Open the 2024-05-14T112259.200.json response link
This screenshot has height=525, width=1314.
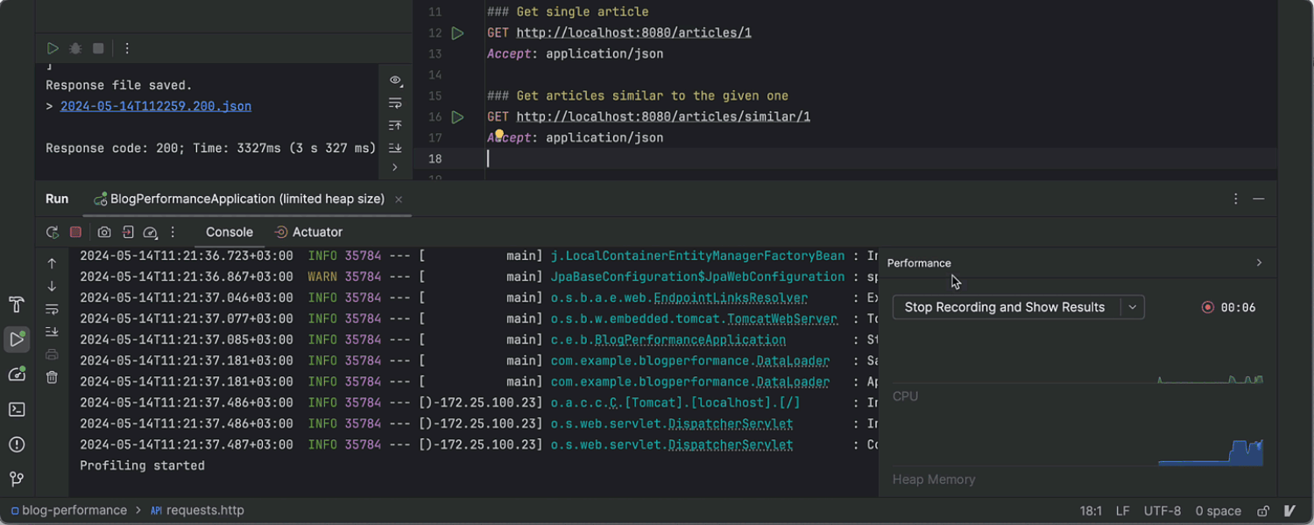tap(155, 106)
